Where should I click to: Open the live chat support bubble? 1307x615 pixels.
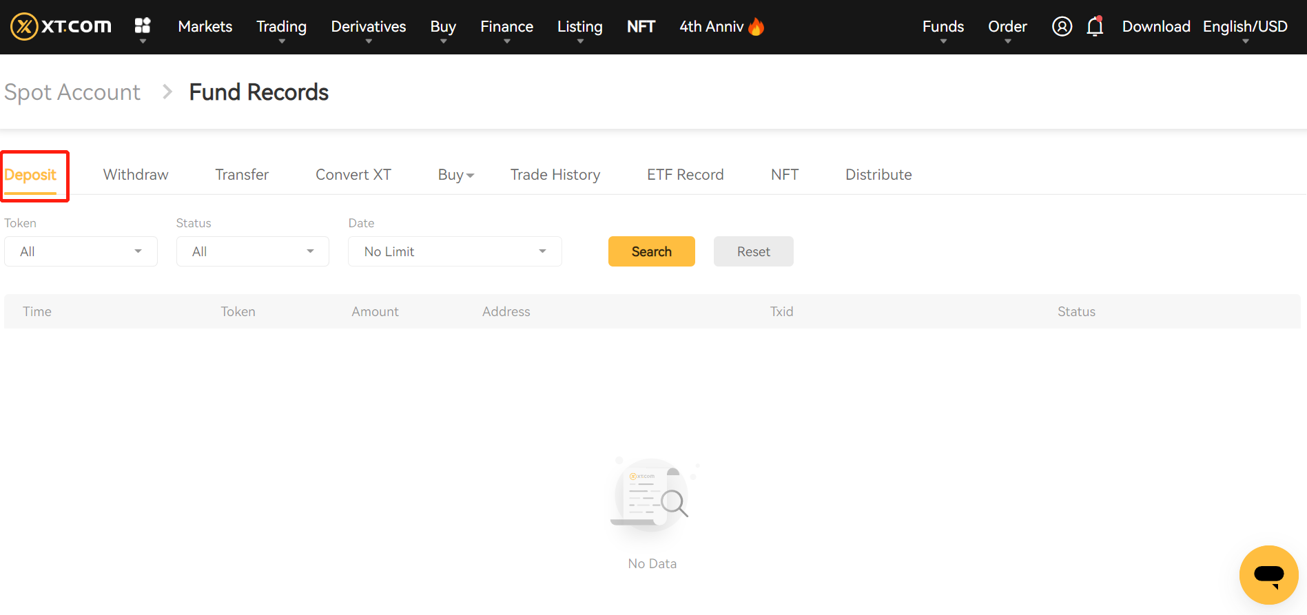[1268, 574]
